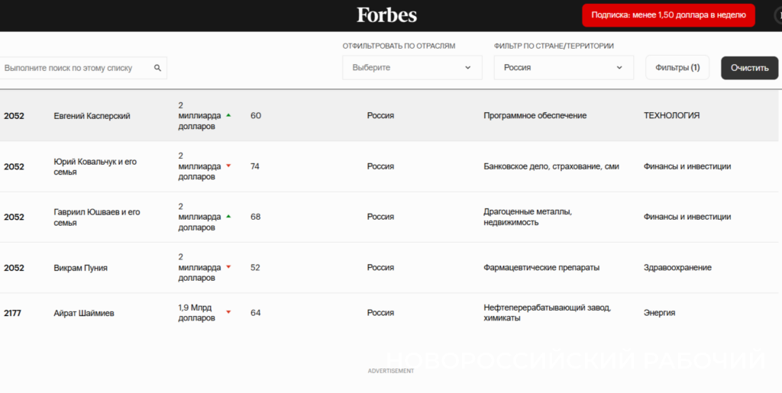This screenshot has height=393, width=782.
Task: Open Айрат Шаймиев's profile
Action: tap(84, 313)
